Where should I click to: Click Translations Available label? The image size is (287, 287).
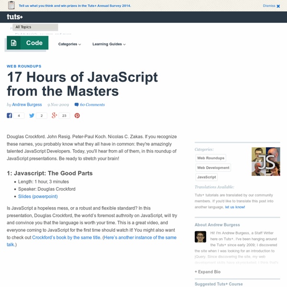214,187
